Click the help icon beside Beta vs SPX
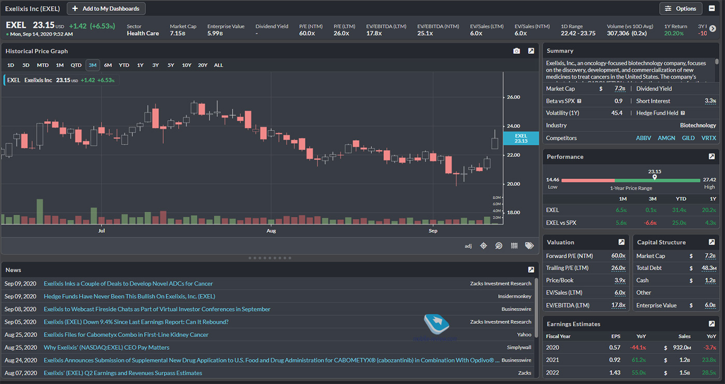The image size is (725, 384). click(579, 101)
